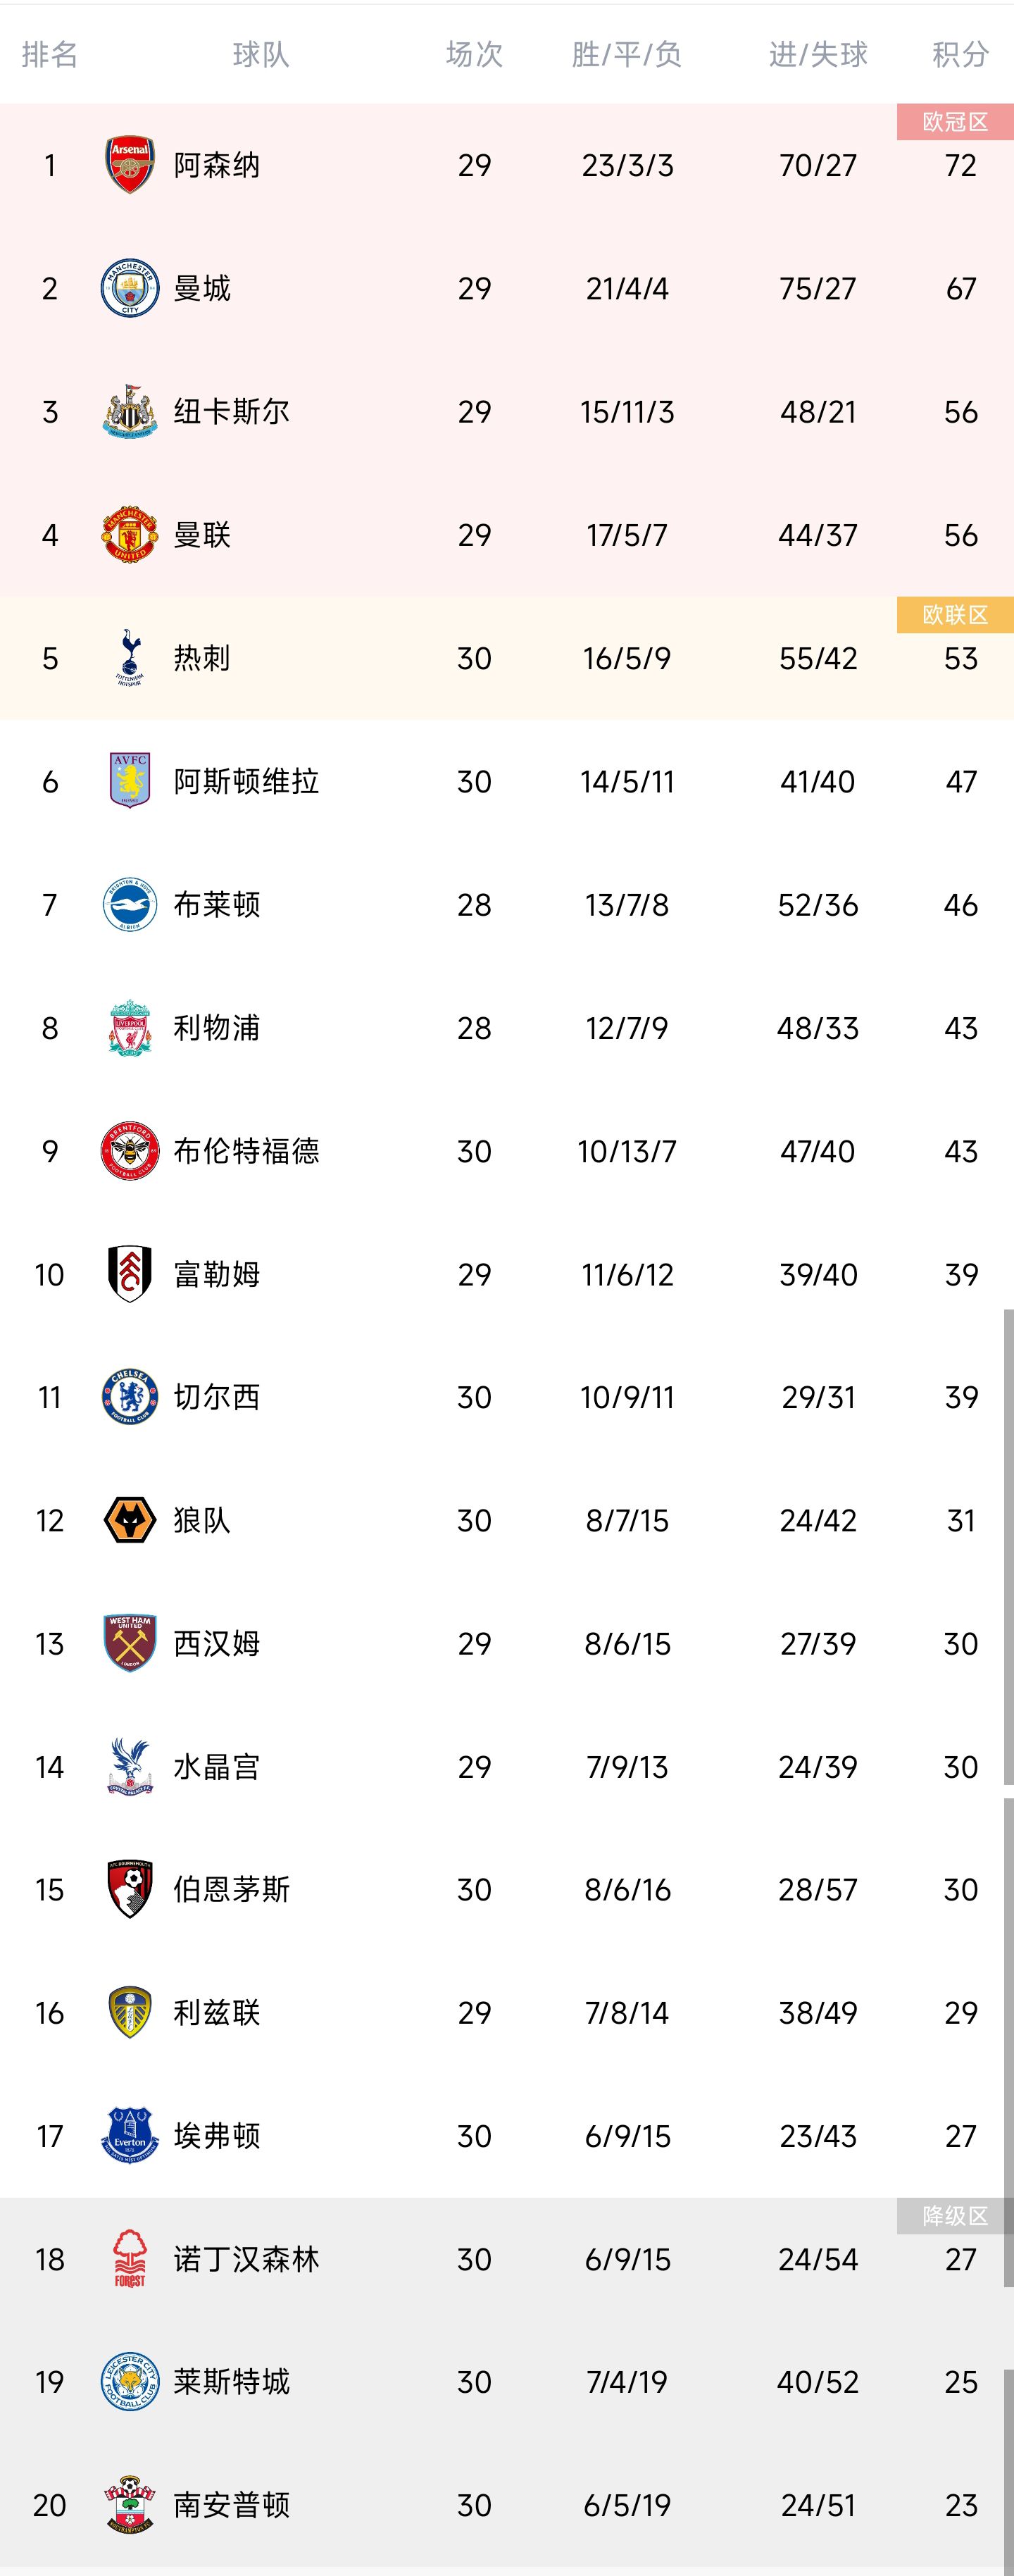Image resolution: width=1014 pixels, height=2576 pixels.
Task: Click the Nottingham Forest tree logo
Action: (x=130, y=2259)
